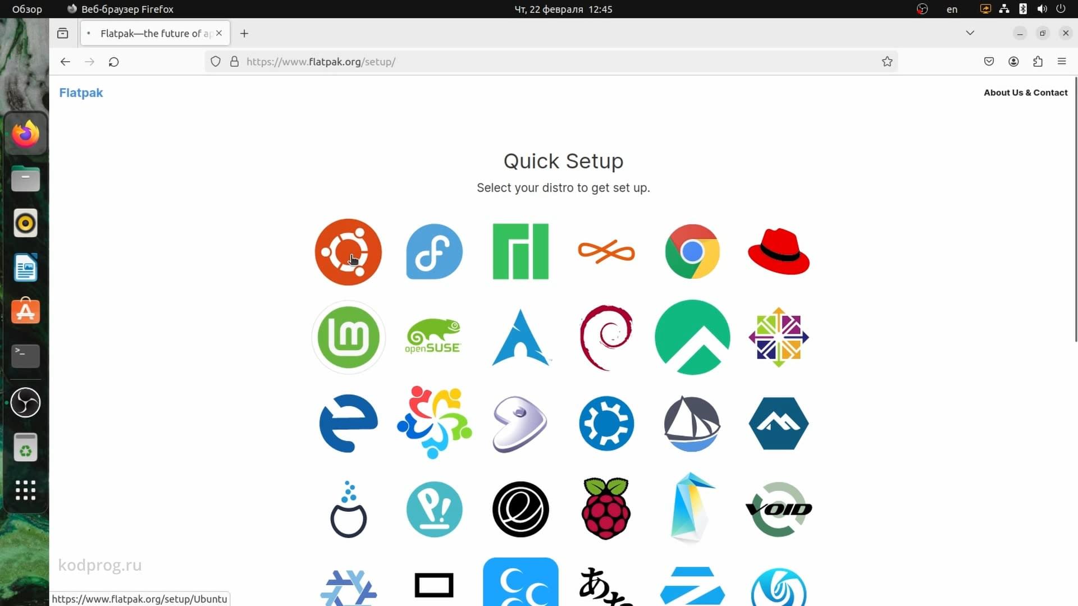Open Firefox View recent browsing button
This screenshot has height=606, width=1078.
tap(63, 33)
